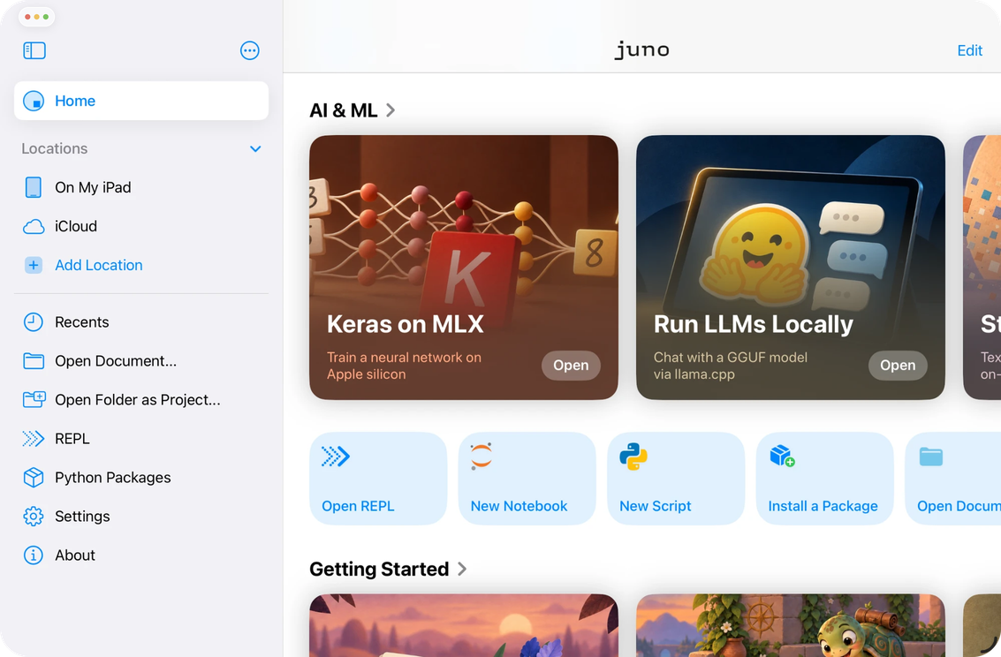Select the Open REPL tile label
This screenshot has height=657, width=1001.
(x=358, y=506)
